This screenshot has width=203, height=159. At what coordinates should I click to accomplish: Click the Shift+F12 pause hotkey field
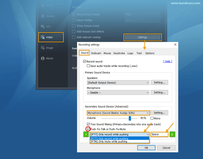(143, 20)
